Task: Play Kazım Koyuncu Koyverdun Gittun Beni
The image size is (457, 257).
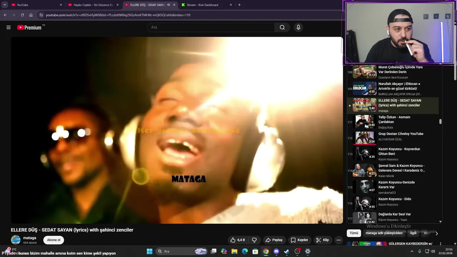Action: point(393,154)
